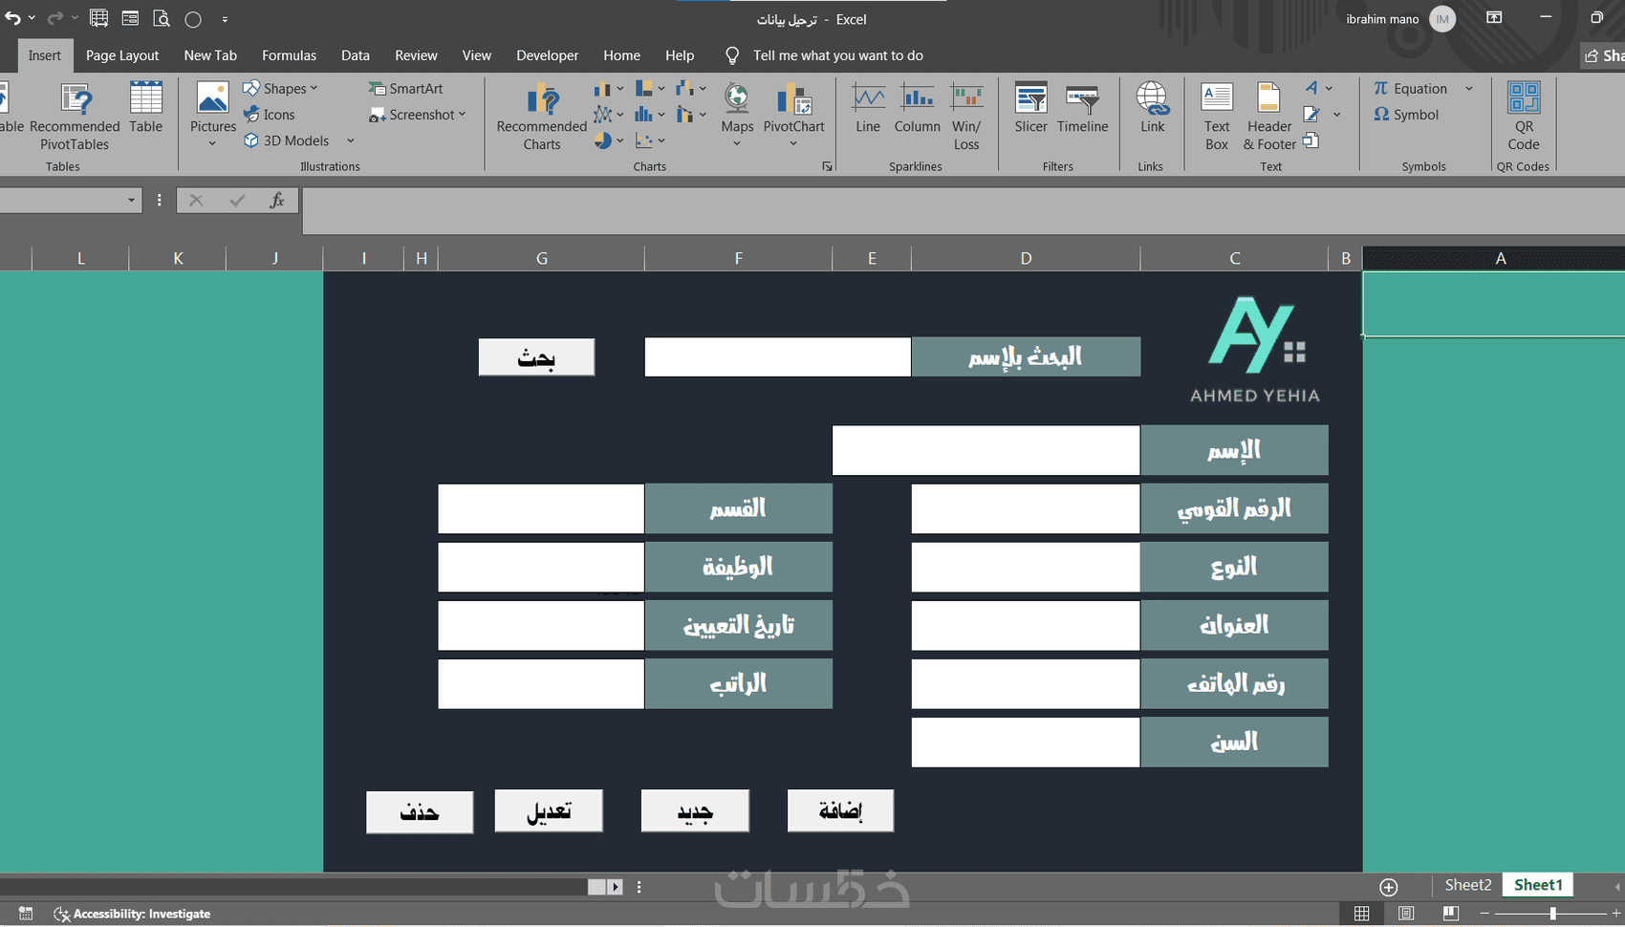Insert a Text Box
The height and width of the screenshot is (927, 1625).
pyautogui.click(x=1217, y=117)
